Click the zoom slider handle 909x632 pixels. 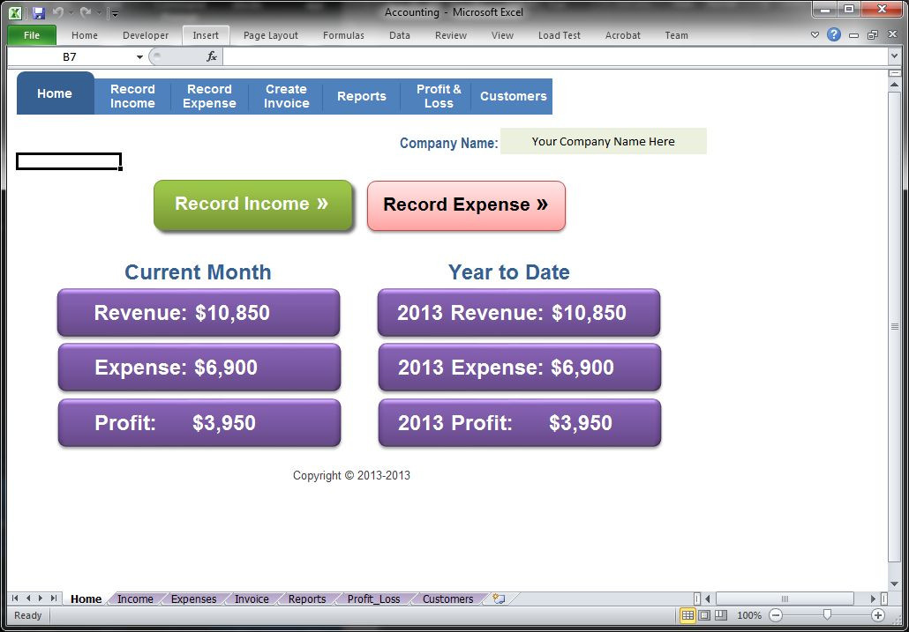827,615
